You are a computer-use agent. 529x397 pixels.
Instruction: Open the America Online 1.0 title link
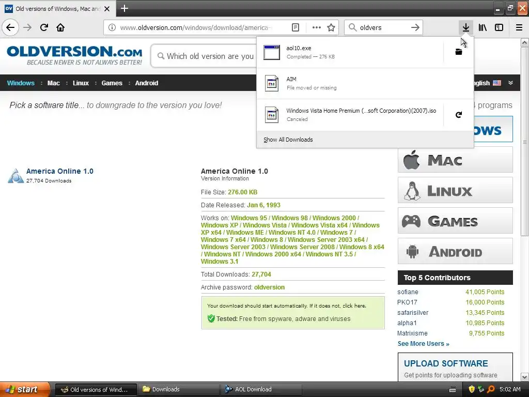pyautogui.click(x=60, y=171)
